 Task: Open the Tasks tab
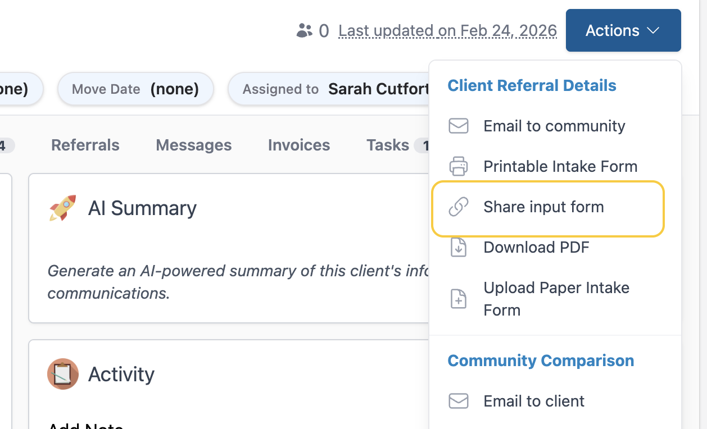[388, 145]
